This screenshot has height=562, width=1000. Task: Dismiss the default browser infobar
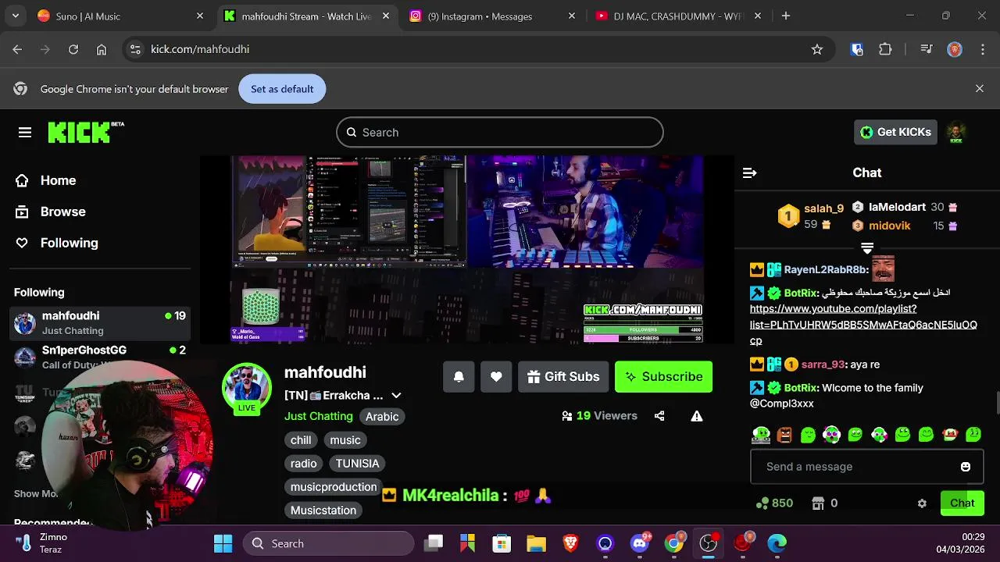(980, 89)
